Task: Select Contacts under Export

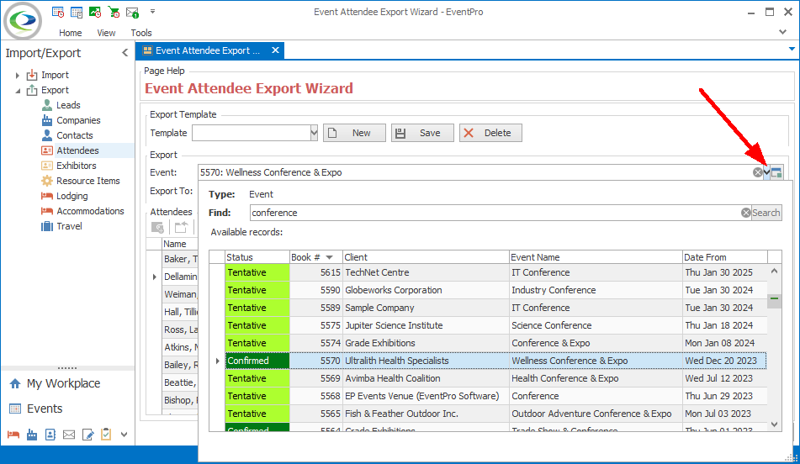Action: (x=75, y=135)
